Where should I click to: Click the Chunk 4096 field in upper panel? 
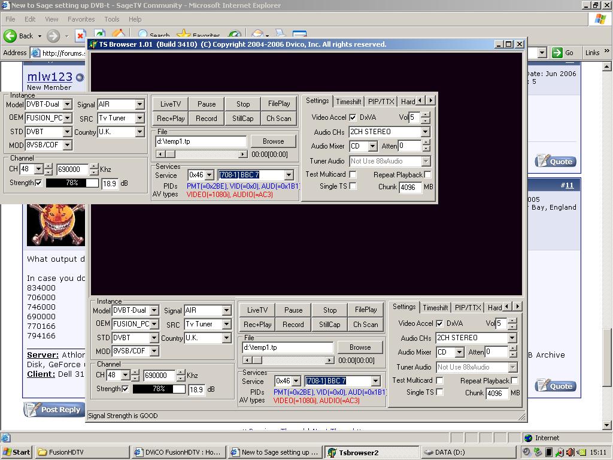pyautogui.click(x=410, y=187)
